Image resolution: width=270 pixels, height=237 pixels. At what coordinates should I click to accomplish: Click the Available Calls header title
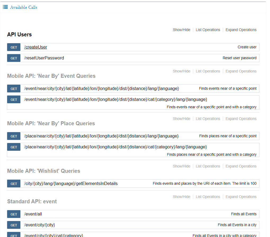[x=24, y=7]
